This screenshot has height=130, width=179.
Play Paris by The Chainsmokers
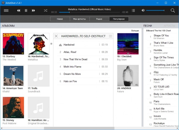(x=163, y=103)
